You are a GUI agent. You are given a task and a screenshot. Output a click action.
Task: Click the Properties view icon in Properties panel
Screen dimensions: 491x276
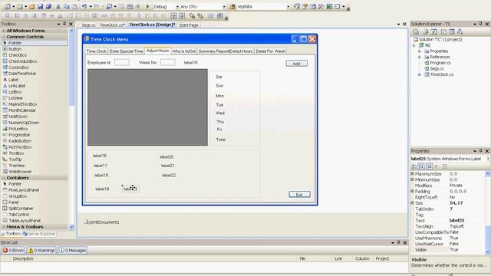pyautogui.click(x=430, y=166)
